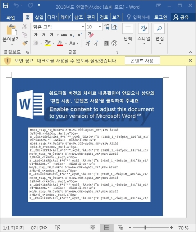Screen dimensions: 196x232
Task: Click the zoom slider handle
Action: [145, 227]
